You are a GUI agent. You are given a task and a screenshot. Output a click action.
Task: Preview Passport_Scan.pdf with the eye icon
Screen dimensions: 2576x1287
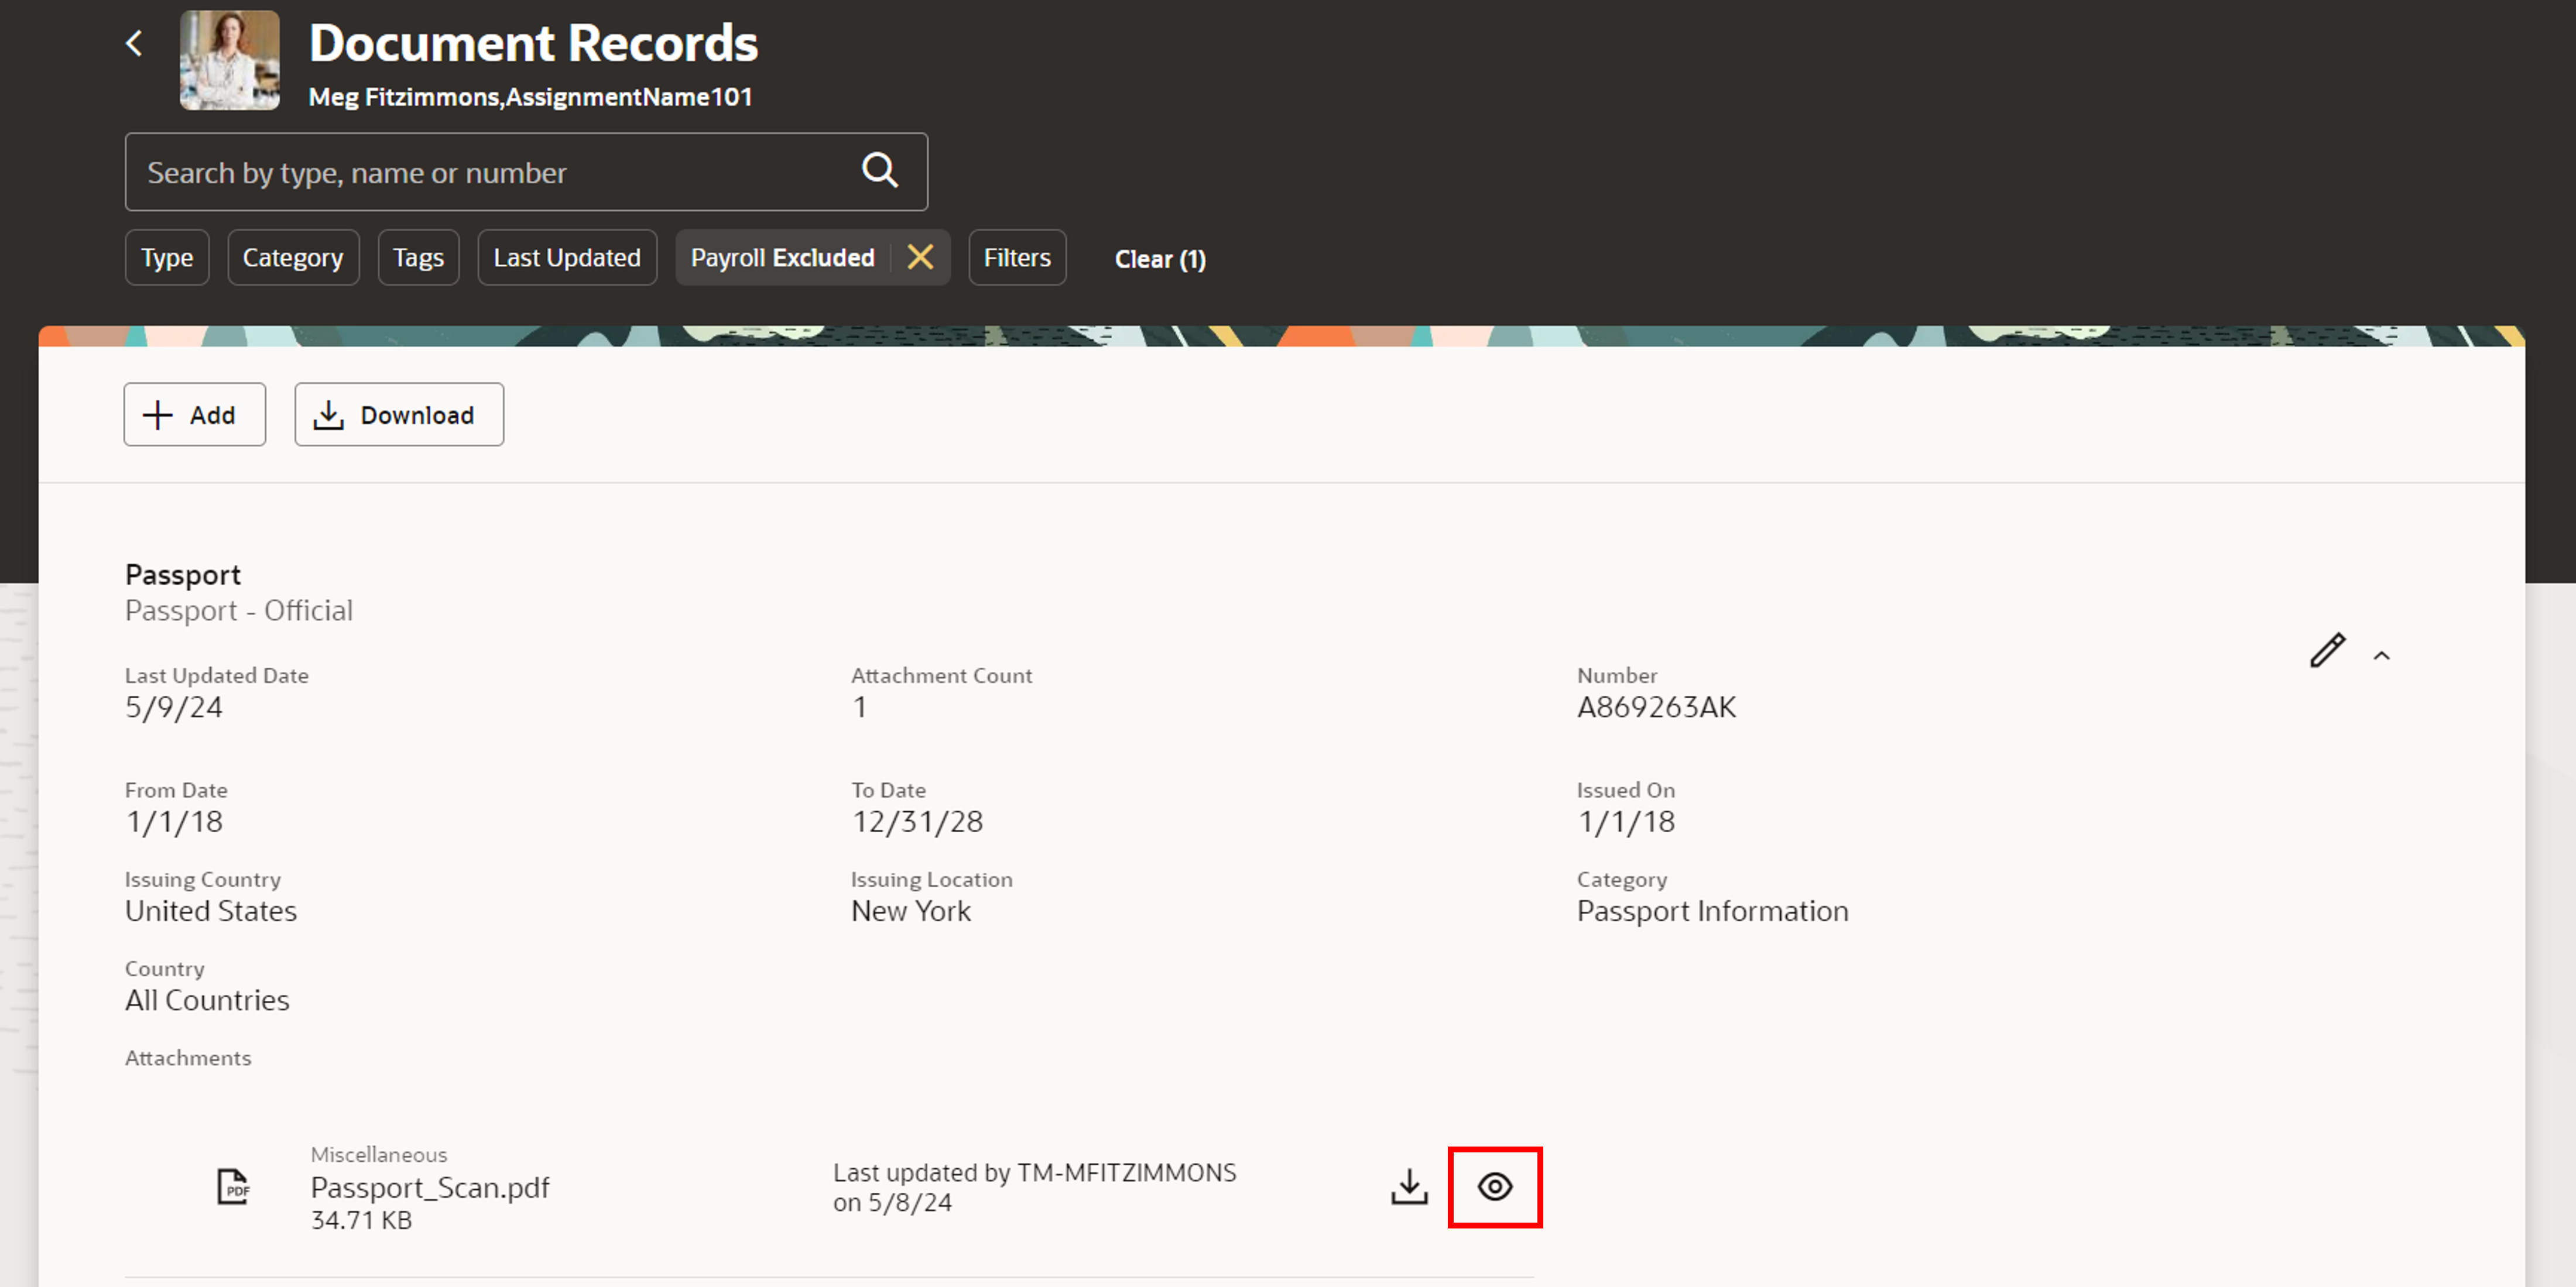tap(1494, 1187)
